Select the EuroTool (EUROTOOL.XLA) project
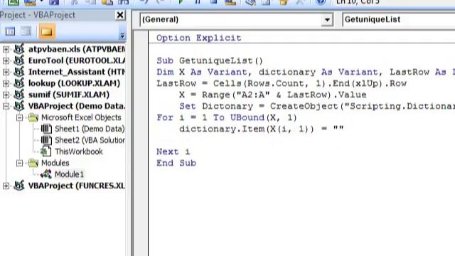This screenshot has width=455, height=256. pos(77,60)
